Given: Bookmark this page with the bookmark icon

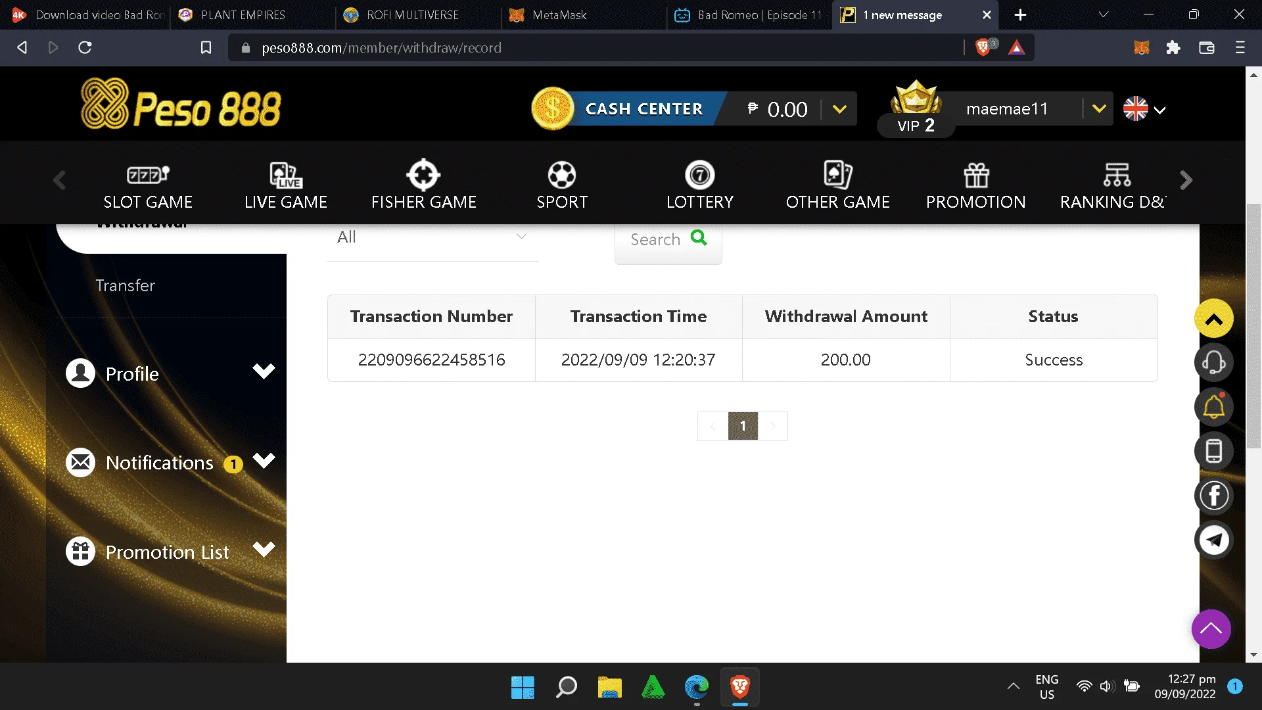Looking at the screenshot, I should pyautogui.click(x=206, y=47).
